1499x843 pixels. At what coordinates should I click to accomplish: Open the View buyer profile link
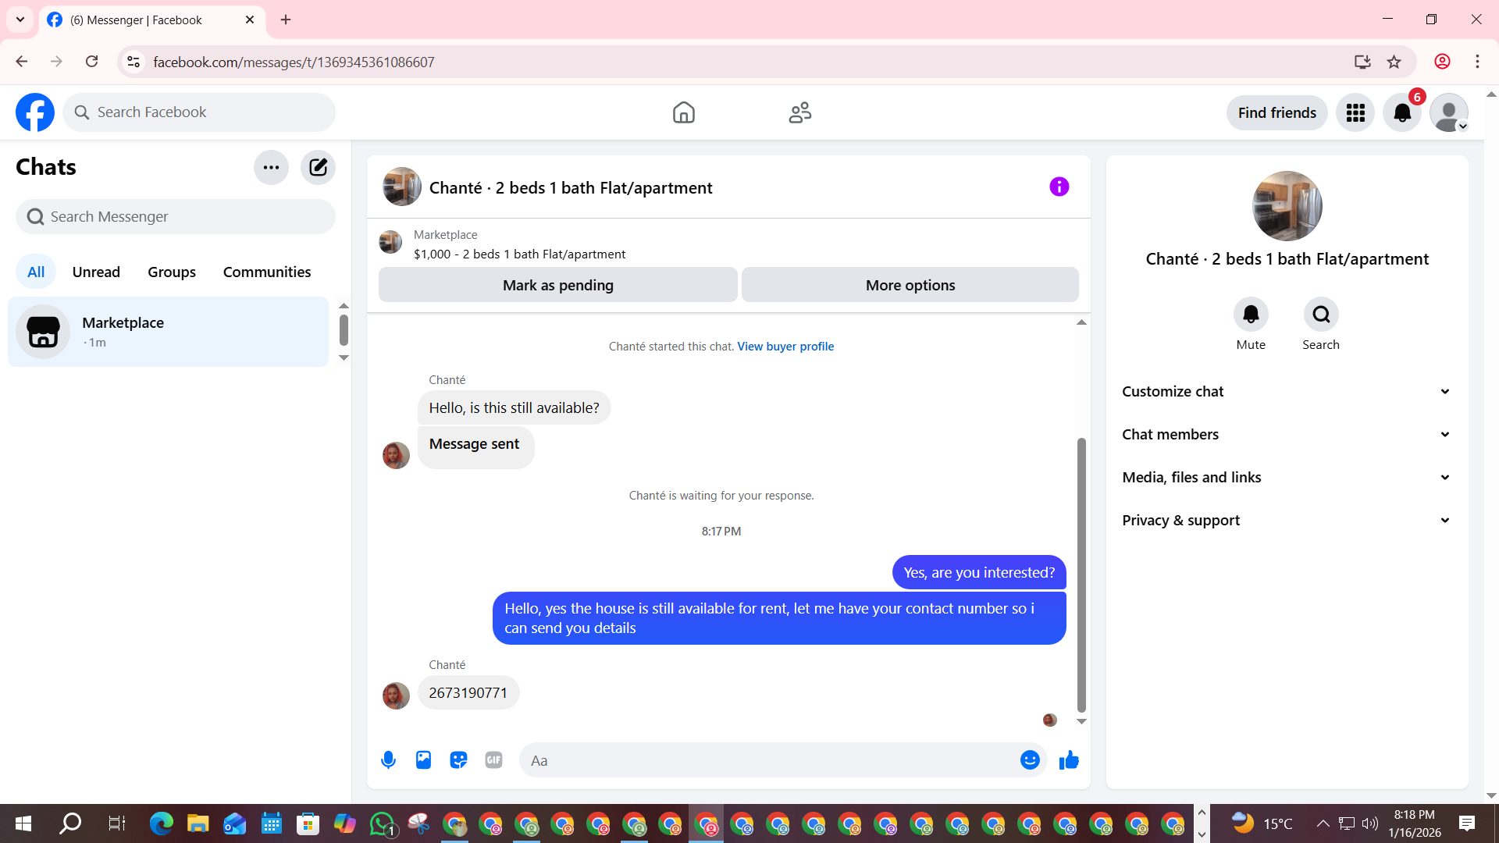click(x=785, y=347)
